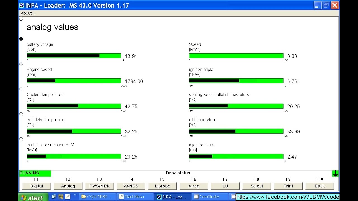The width and height of the screenshot is (358, 201).
Task: Select circle marker between Coolant and air intake temperature
Action: 21,114
